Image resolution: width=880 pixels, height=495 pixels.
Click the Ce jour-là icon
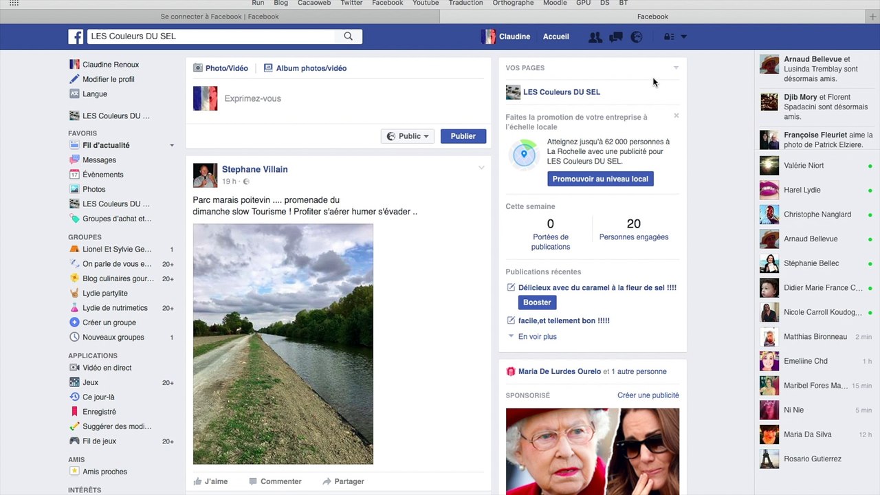click(x=74, y=397)
